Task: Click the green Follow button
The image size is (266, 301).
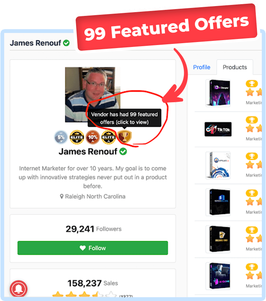Action: tap(93, 248)
